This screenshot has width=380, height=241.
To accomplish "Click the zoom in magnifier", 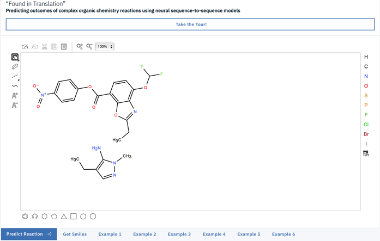I will 80,47.
